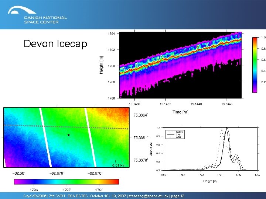Click echogram height tick 1788

(111, 82)
